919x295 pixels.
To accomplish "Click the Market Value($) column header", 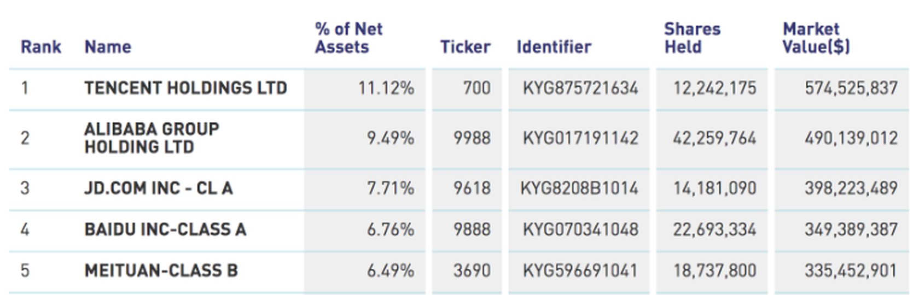I will click(x=816, y=38).
